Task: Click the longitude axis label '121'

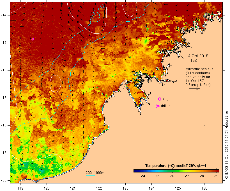Action: 73,188
